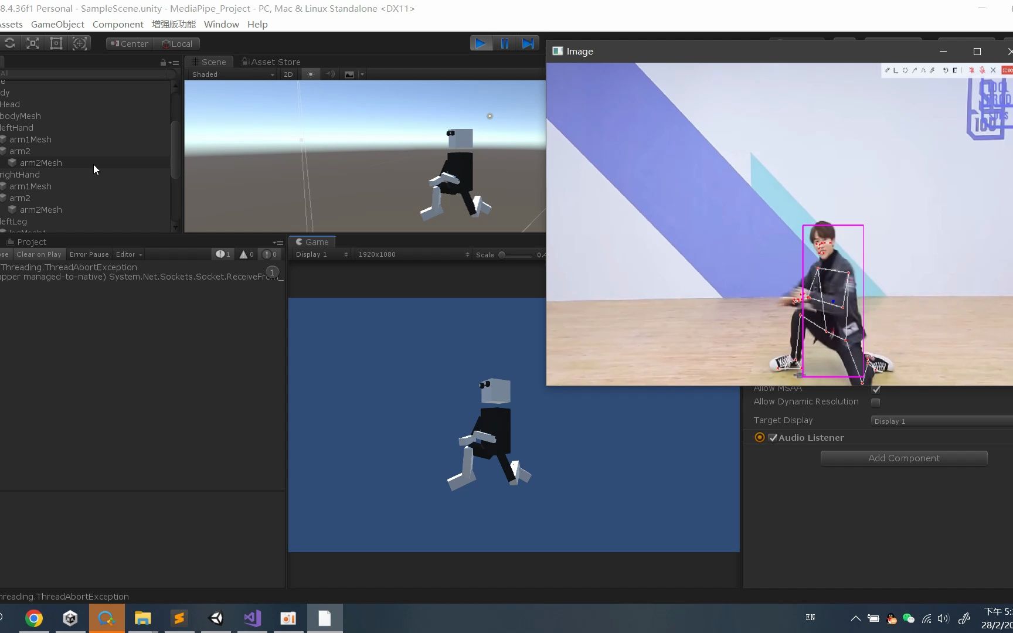Open the GameObject menu
The width and height of the screenshot is (1013, 633).
pos(57,24)
